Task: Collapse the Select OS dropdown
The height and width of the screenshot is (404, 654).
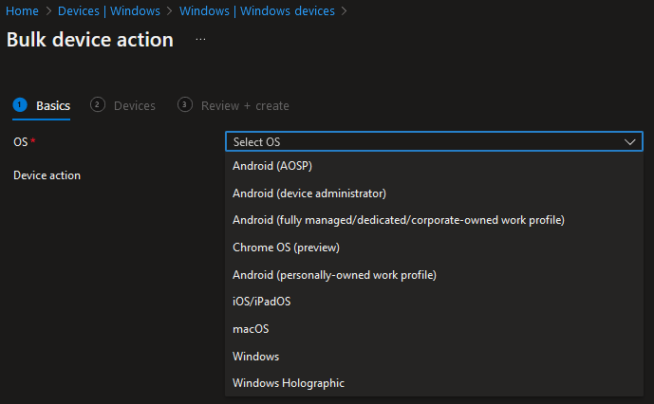Action: tap(434, 141)
